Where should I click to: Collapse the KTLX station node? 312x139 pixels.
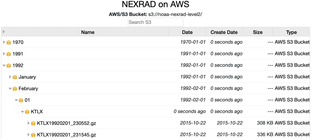pyautogui.click(x=22, y=112)
